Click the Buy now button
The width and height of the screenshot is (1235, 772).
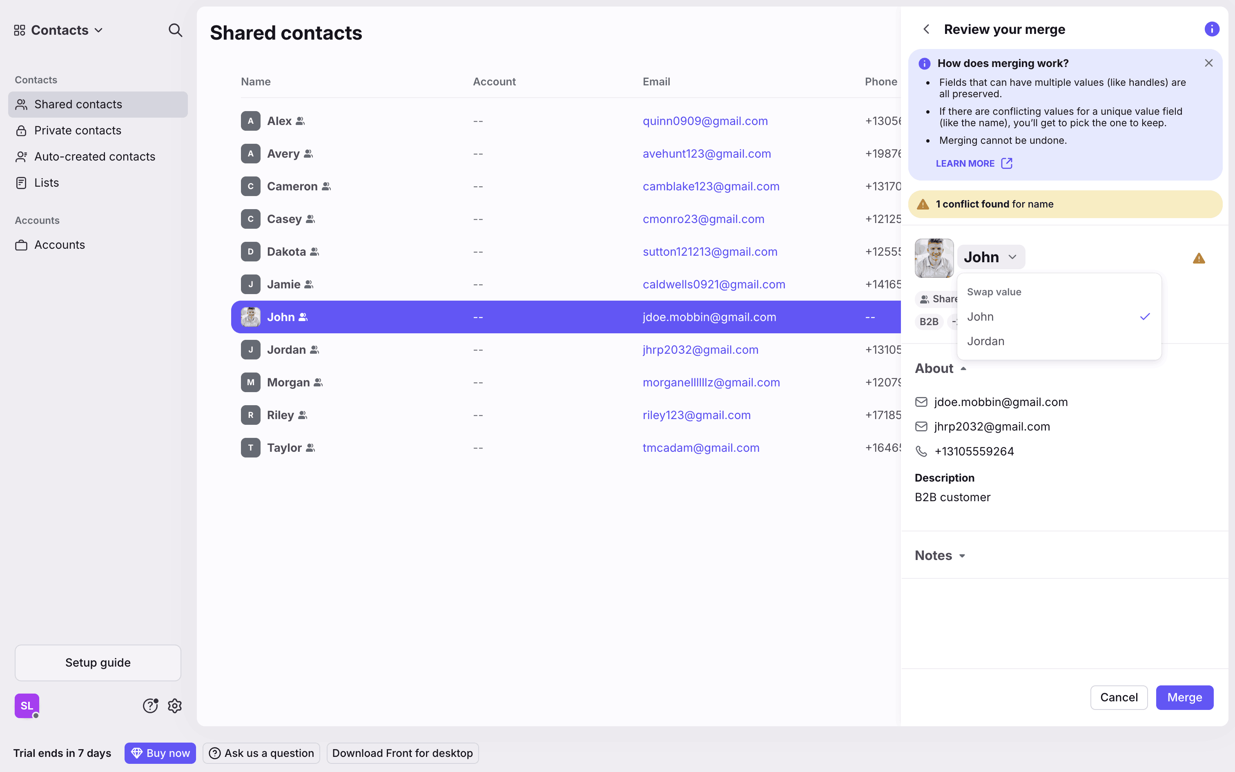click(160, 753)
